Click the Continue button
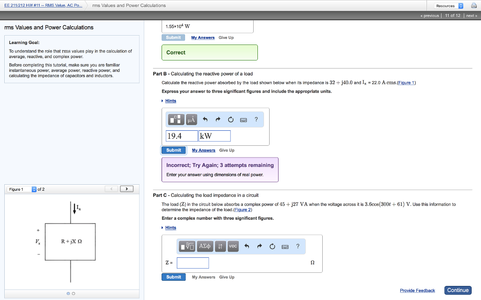Screen dimensions: 481x300 (x=458, y=290)
